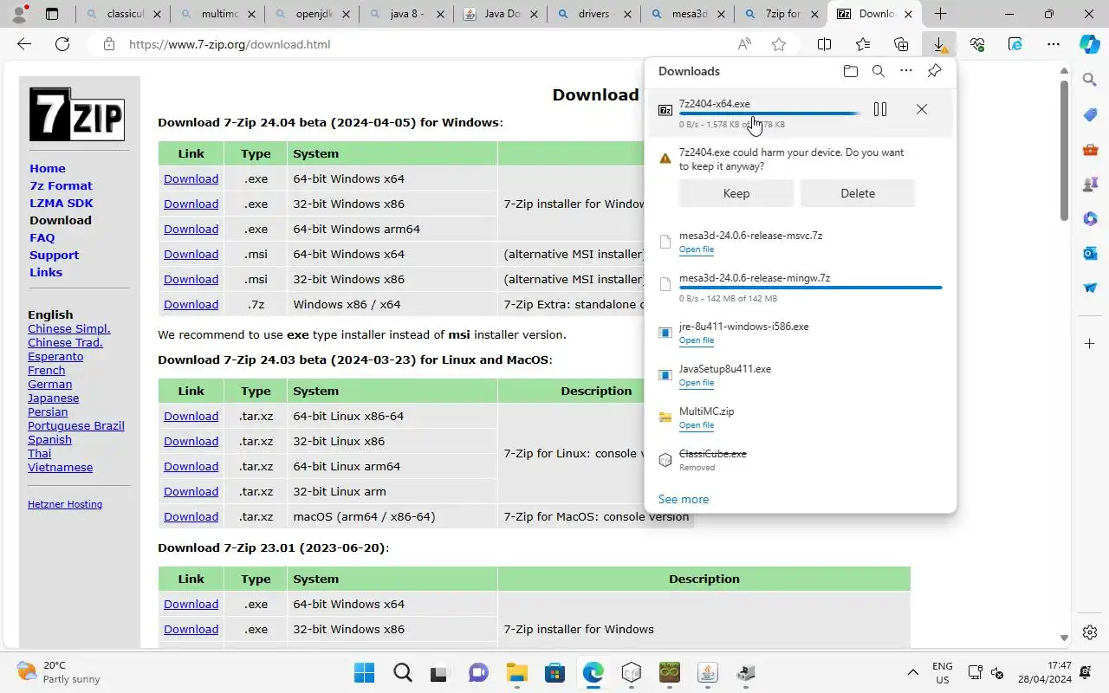Click the 7-ZIP logo image
The width and height of the screenshot is (1109, 693).
pos(77,114)
